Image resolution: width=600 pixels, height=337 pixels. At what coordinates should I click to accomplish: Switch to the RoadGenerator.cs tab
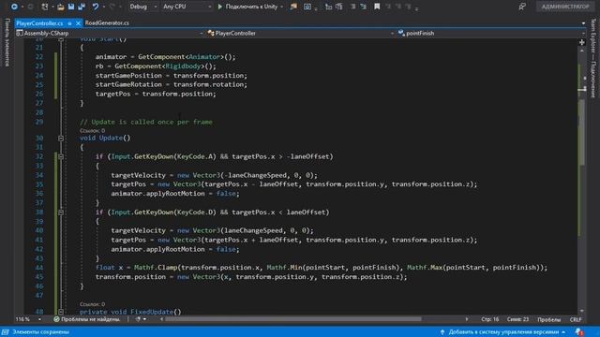107,22
